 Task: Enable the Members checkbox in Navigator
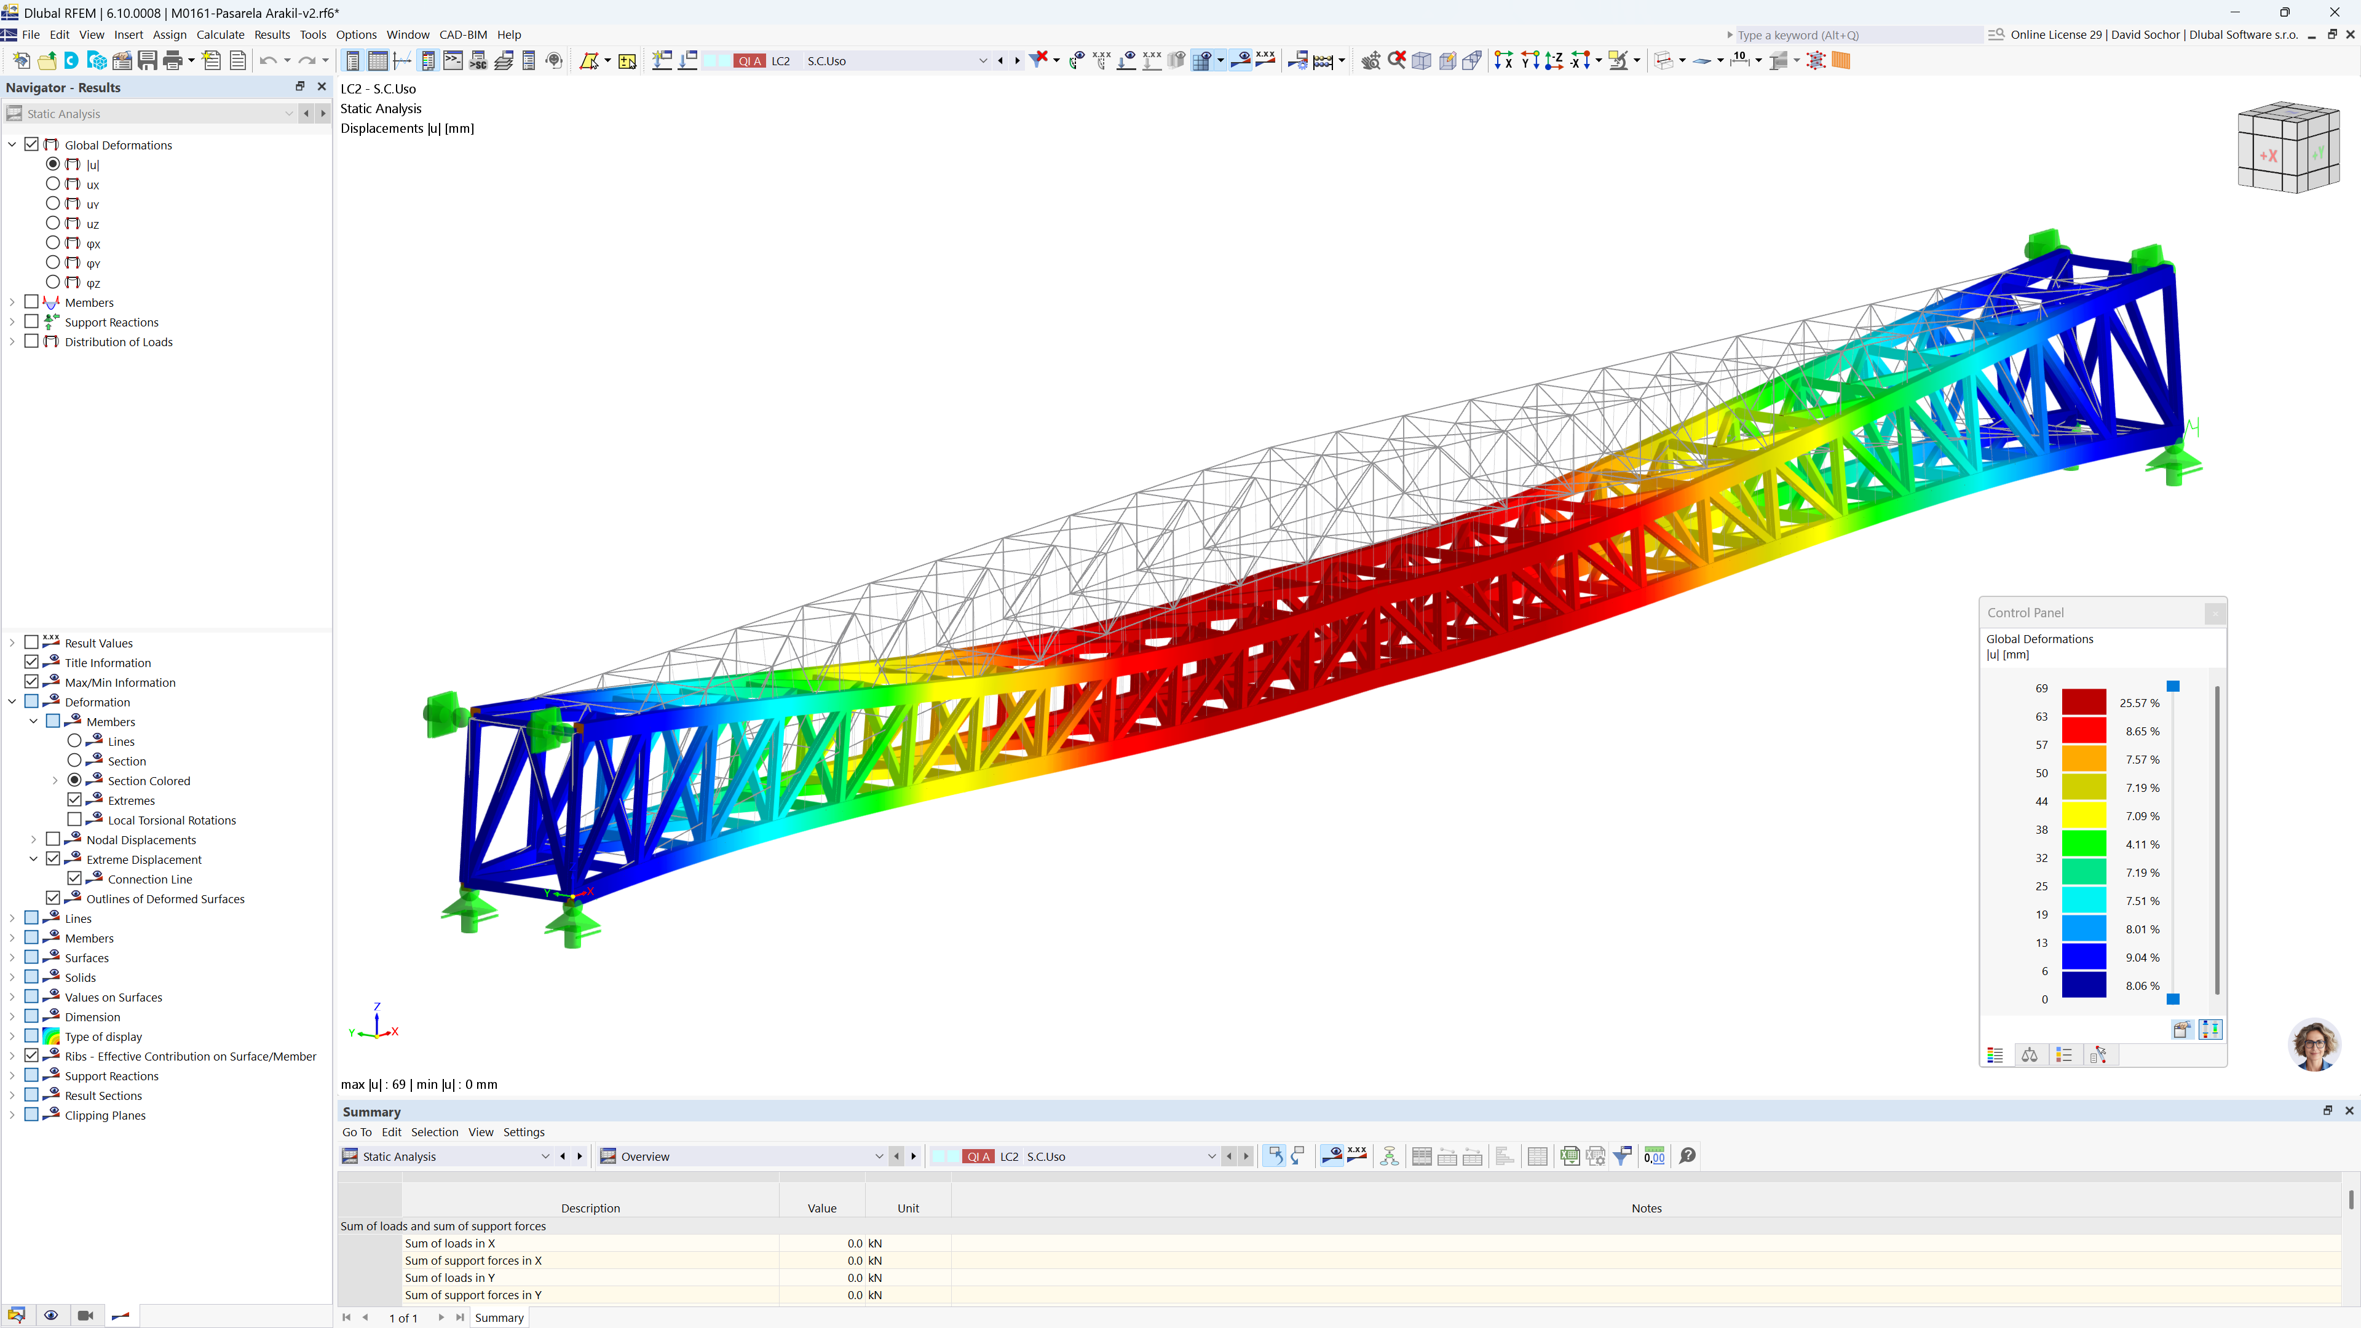pos(32,302)
